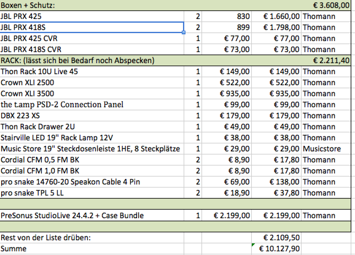Screen dimensions: 355x255
Task: Select "pro snake 14760-20 Speakon Cable 4 Pin" cell
Action: coord(92,182)
